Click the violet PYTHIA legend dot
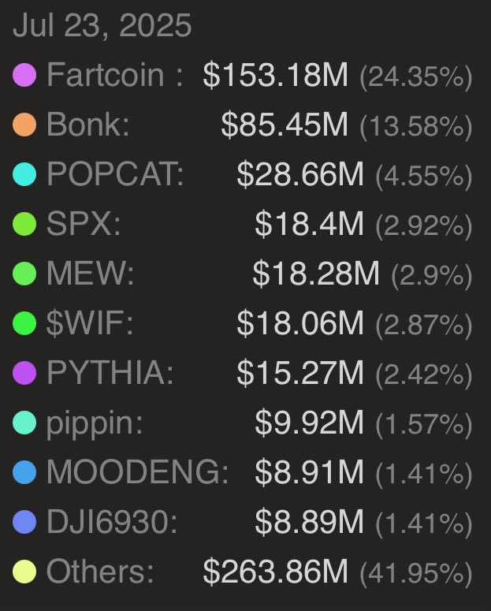 coord(24,373)
